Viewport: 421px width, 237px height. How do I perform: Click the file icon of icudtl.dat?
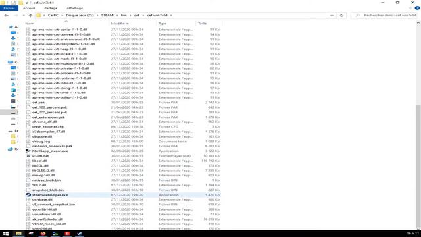28,155
